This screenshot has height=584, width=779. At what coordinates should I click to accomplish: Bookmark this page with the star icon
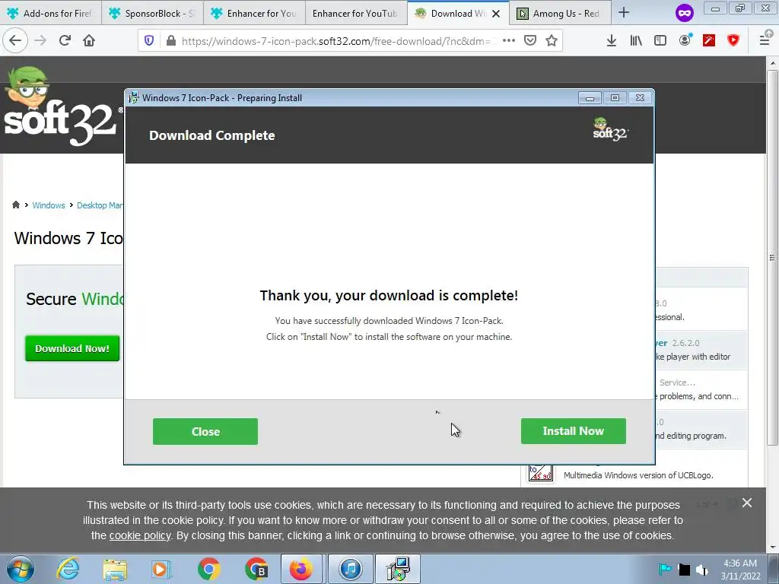[552, 41]
